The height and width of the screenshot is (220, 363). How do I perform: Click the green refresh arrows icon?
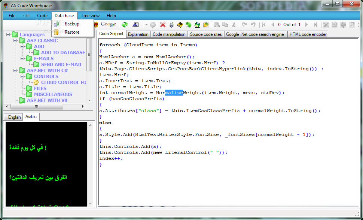pyautogui.click(x=125, y=25)
